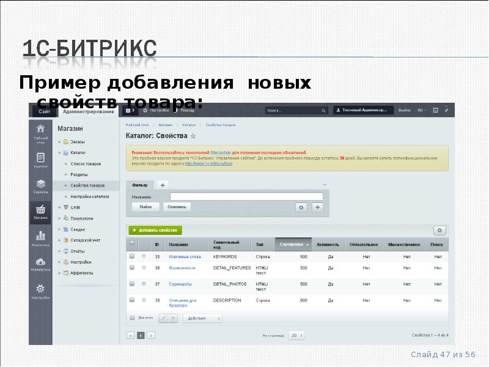Image resolution: width=489 pixels, height=367 pixels.
Task: Expand the Заказы tree node
Action: click(59, 142)
